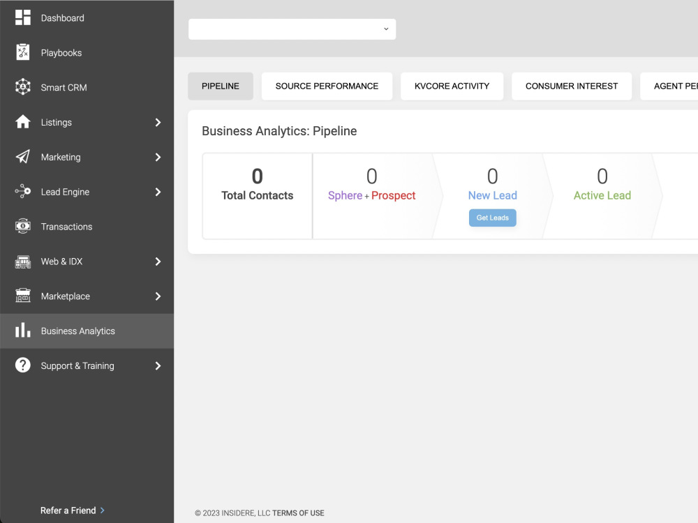Click the Prospect label
This screenshot has width=698, height=523.
pos(393,195)
